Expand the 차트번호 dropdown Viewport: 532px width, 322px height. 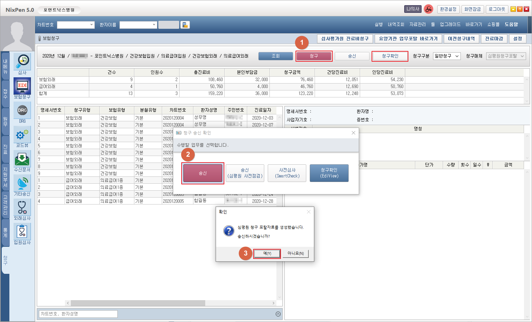click(92, 25)
